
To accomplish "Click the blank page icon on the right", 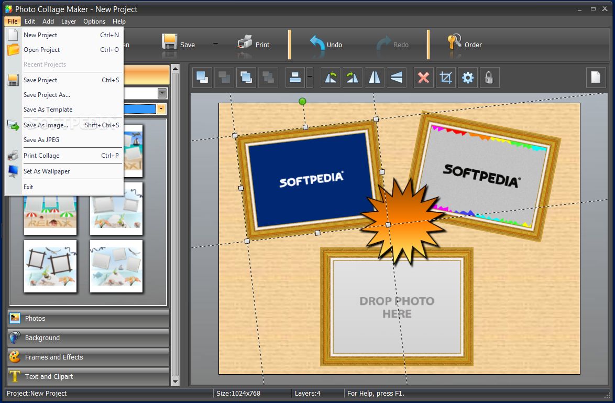I will click(596, 78).
